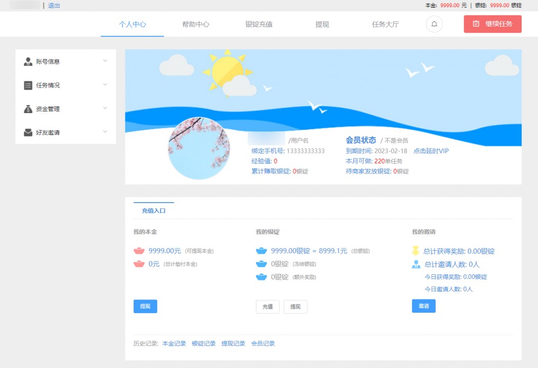The height and width of the screenshot is (368, 538).
Task: Open the 个人中心 tab
Action: click(133, 25)
